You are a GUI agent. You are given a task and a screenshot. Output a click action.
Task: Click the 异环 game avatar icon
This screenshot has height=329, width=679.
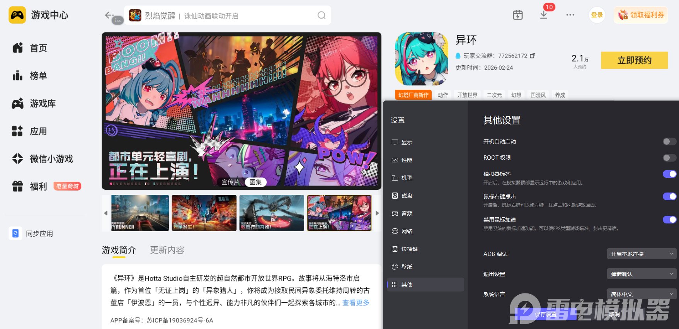tap(422, 59)
